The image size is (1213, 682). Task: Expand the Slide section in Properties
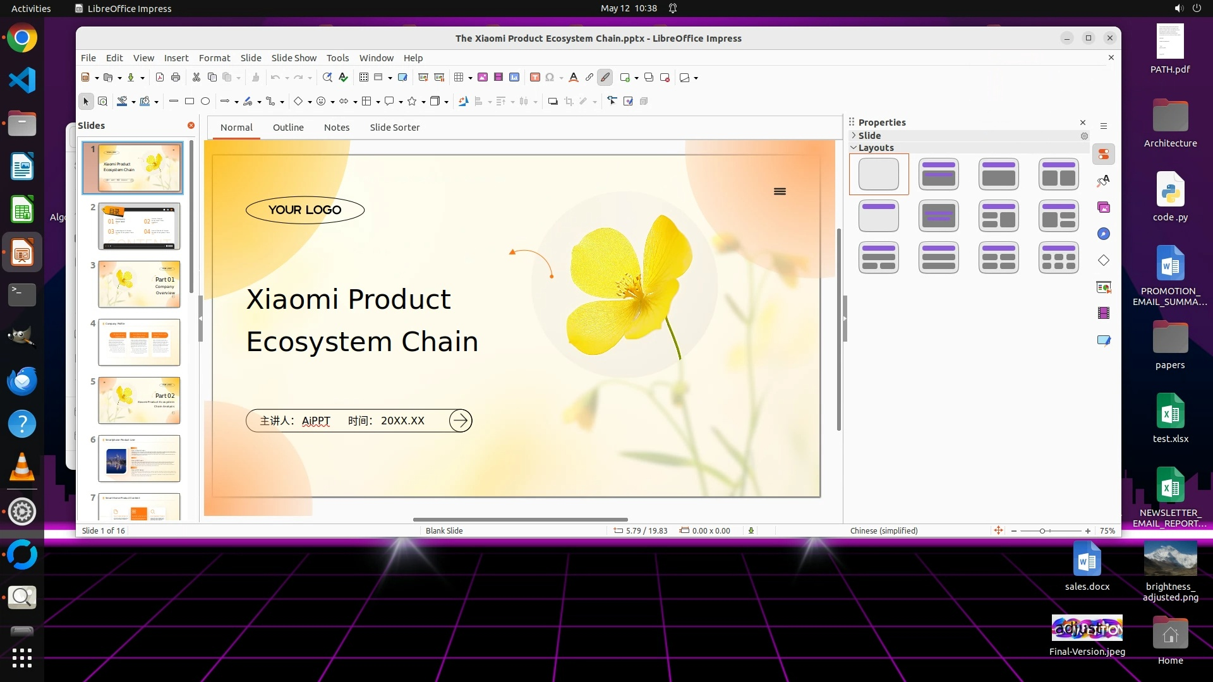(x=854, y=135)
